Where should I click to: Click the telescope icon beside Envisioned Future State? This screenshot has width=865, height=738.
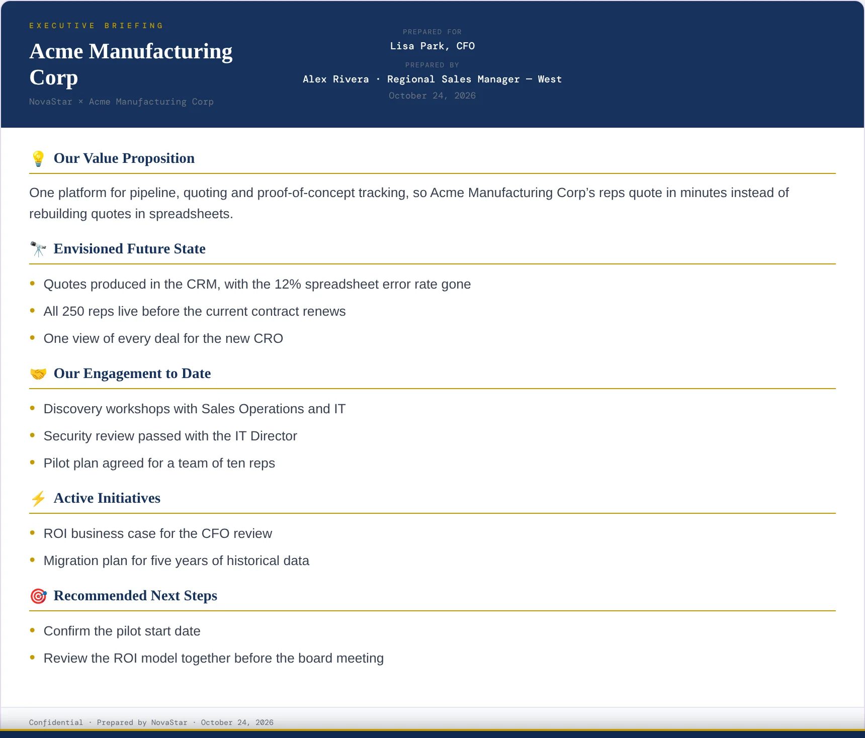38,249
